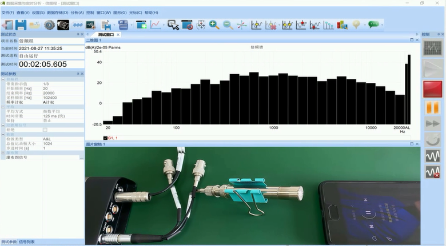This screenshot has height=246, width=446.
Task: Click the waveform with red X icon
Action: pyautogui.click(x=433, y=172)
